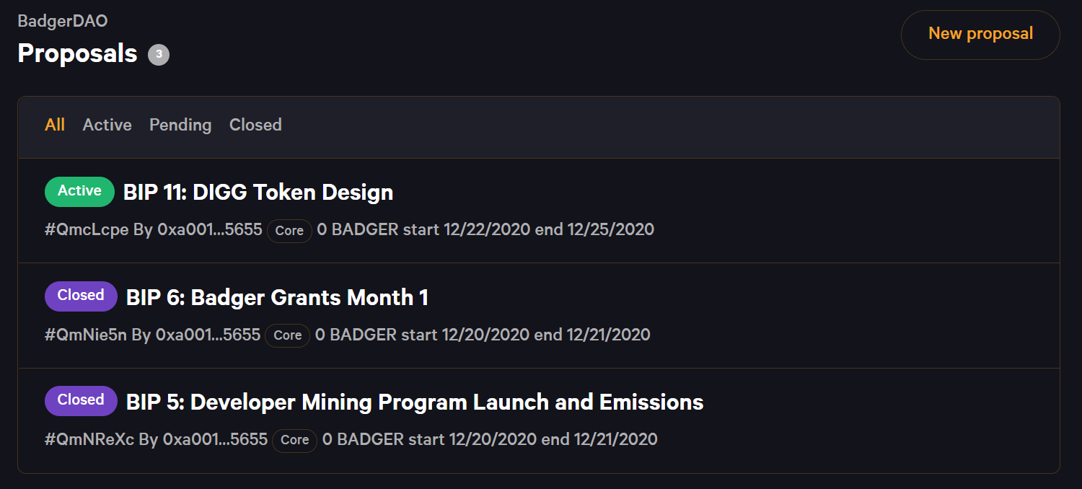Click the Core tag on BIP 6 row
The image size is (1082, 489).
(287, 335)
